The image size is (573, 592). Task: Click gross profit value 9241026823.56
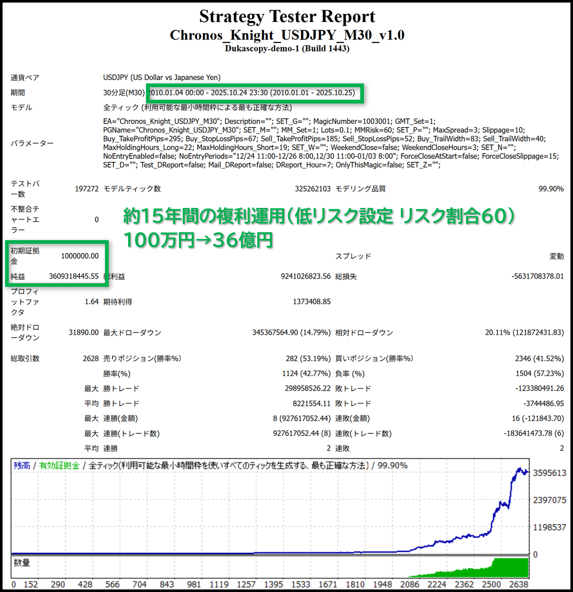point(306,277)
